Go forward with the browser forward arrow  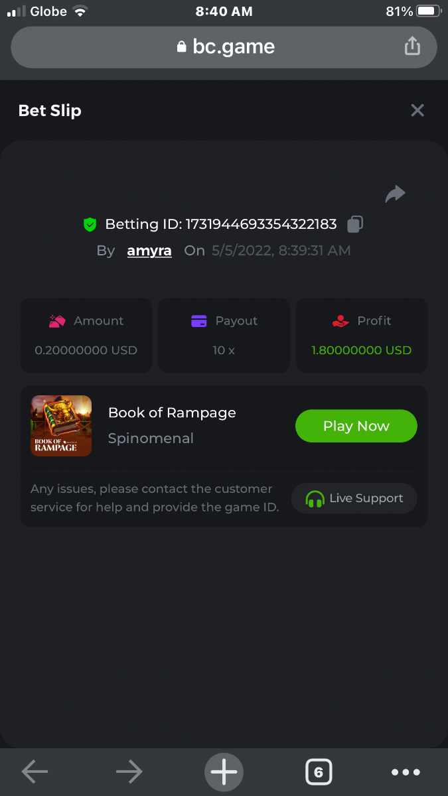click(x=129, y=771)
